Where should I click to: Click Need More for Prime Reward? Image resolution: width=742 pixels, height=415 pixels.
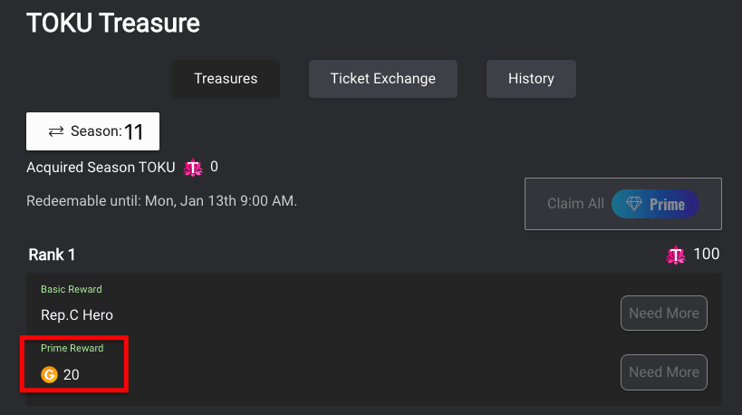pyautogui.click(x=664, y=372)
